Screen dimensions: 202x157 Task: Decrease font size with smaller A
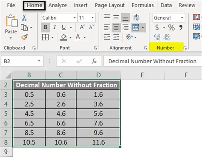point(92,27)
